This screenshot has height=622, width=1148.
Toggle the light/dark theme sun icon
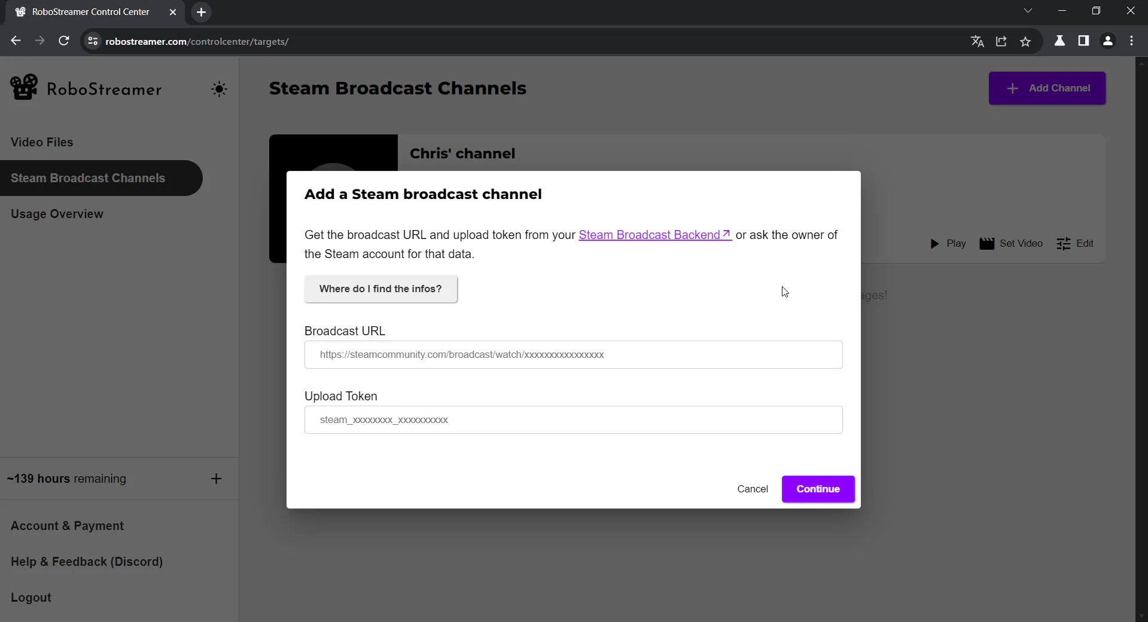coord(219,89)
